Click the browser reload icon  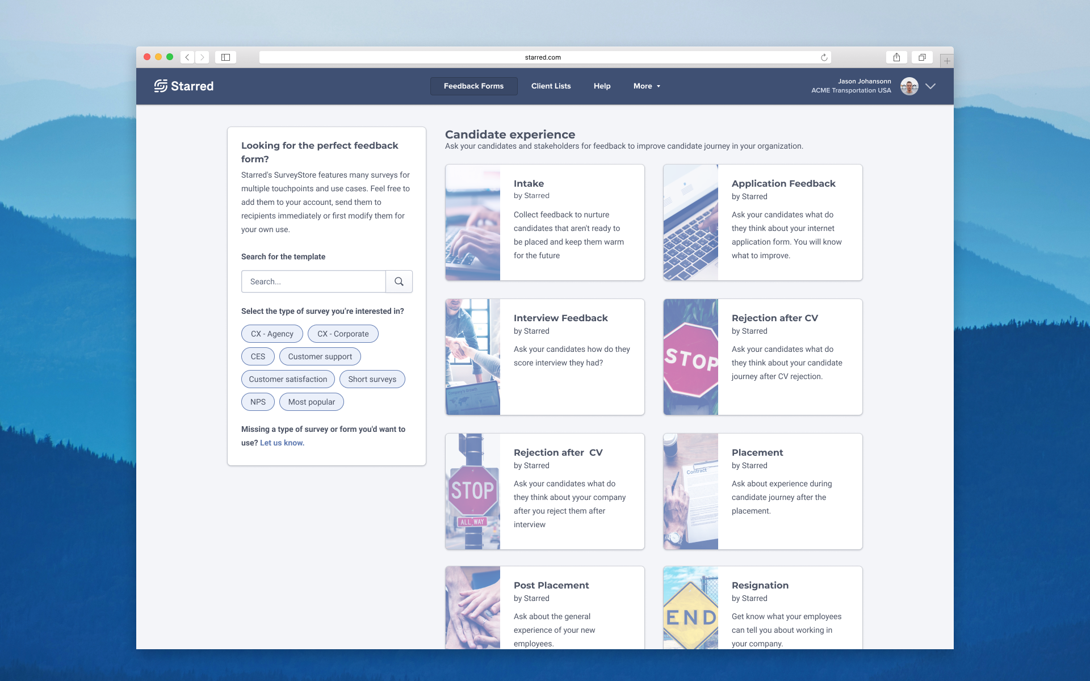coord(824,57)
